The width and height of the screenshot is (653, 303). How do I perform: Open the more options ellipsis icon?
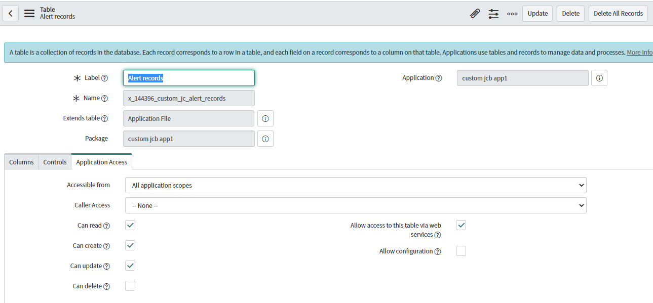point(512,14)
